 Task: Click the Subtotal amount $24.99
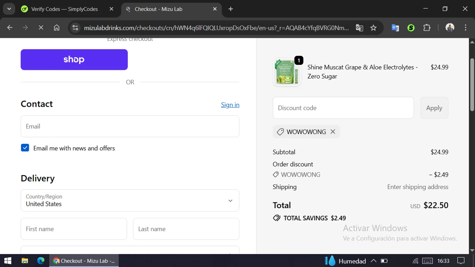click(x=439, y=152)
